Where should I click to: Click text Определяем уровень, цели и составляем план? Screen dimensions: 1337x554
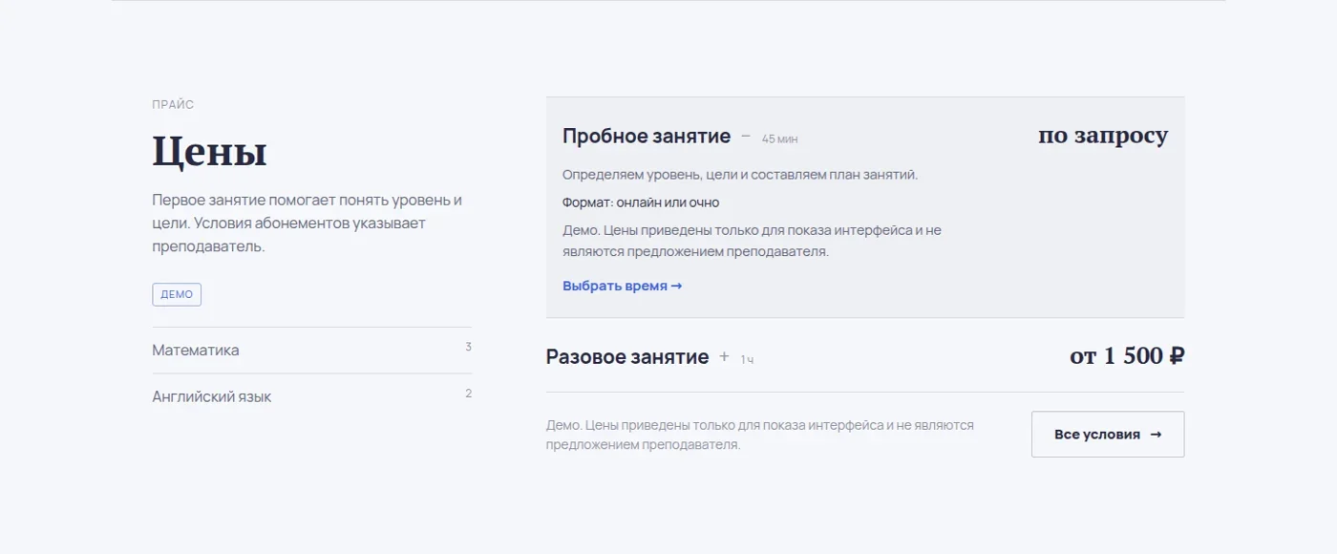tap(740, 175)
